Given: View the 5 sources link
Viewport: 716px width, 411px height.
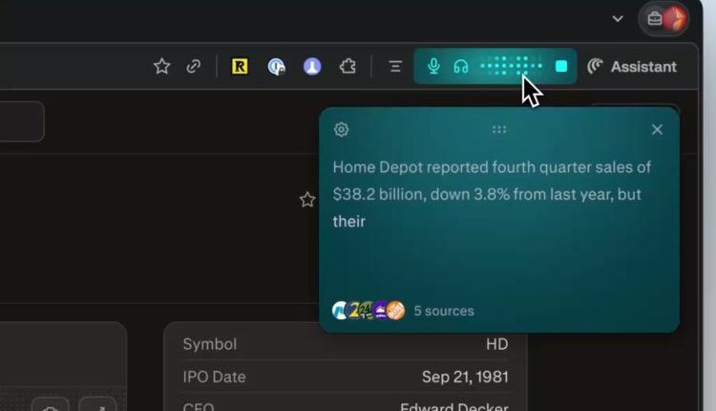Looking at the screenshot, I should coord(444,311).
